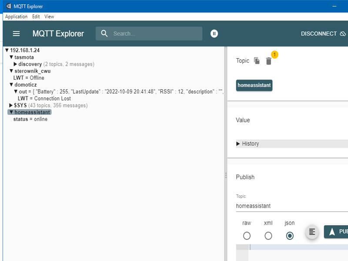Click the publish Topic input field

point(292,206)
